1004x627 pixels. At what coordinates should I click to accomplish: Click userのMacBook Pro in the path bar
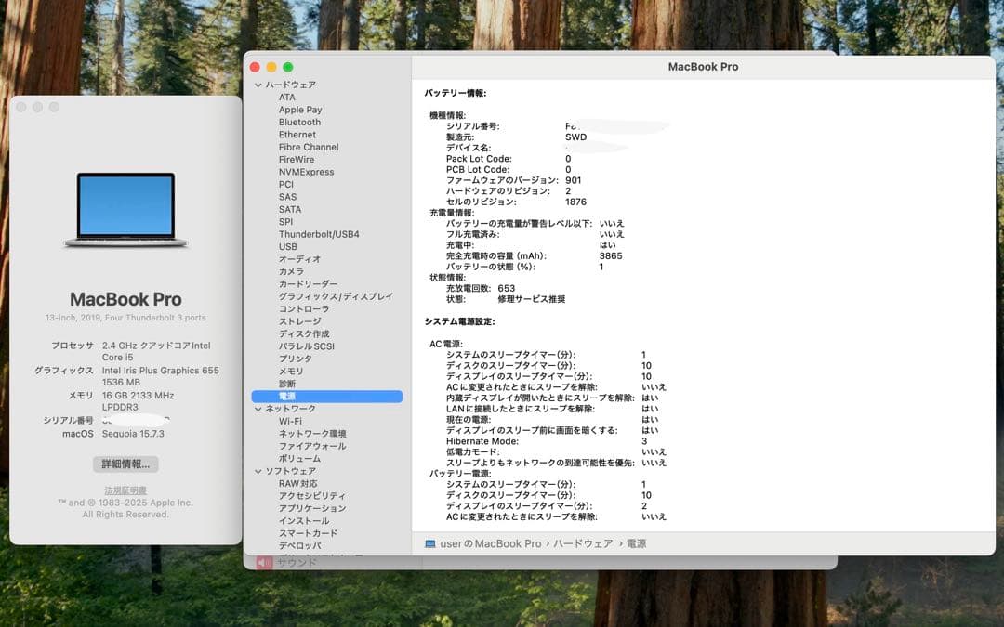tap(490, 543)
